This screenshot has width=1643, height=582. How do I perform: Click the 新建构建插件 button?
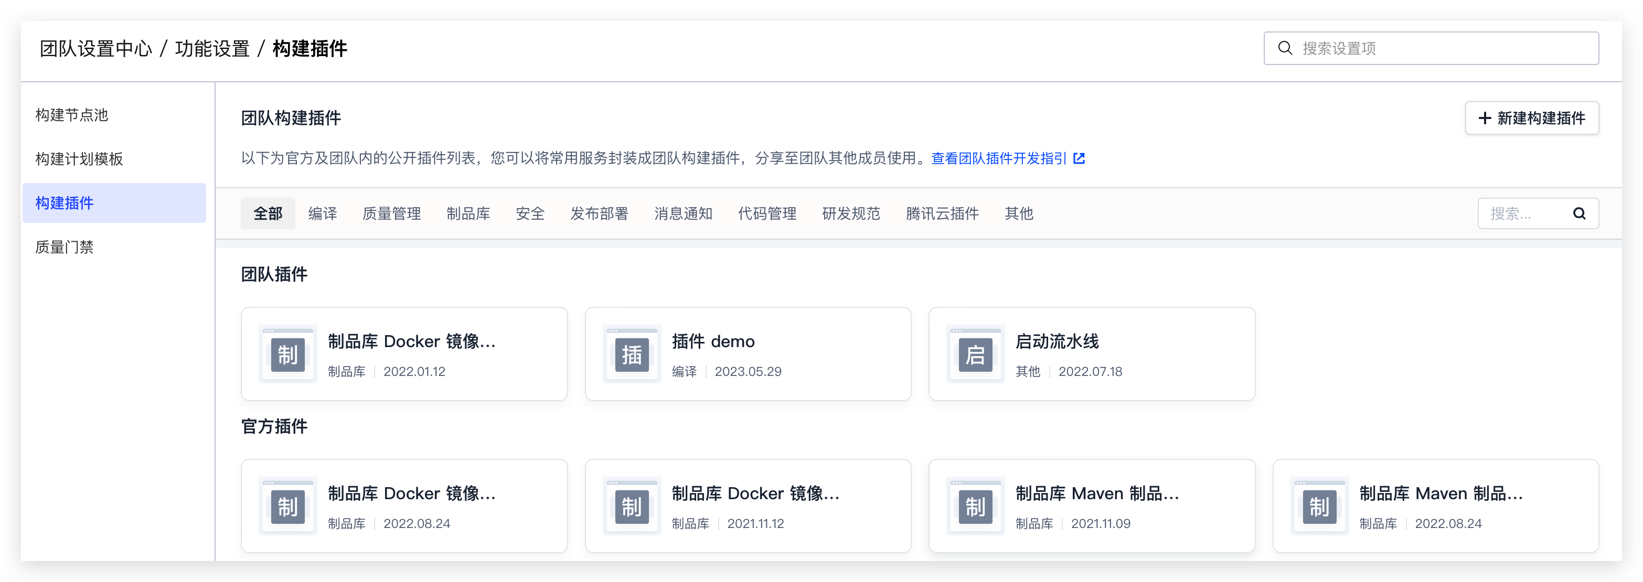coord(1531,118)
